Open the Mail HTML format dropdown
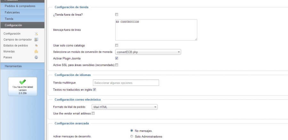 click(x=124, y=107)
